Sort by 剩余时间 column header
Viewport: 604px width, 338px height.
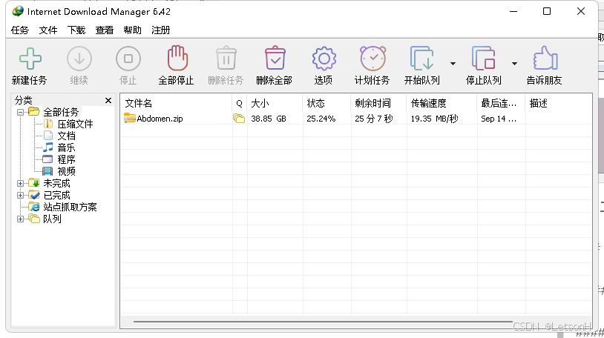click(x=378, y=103)
